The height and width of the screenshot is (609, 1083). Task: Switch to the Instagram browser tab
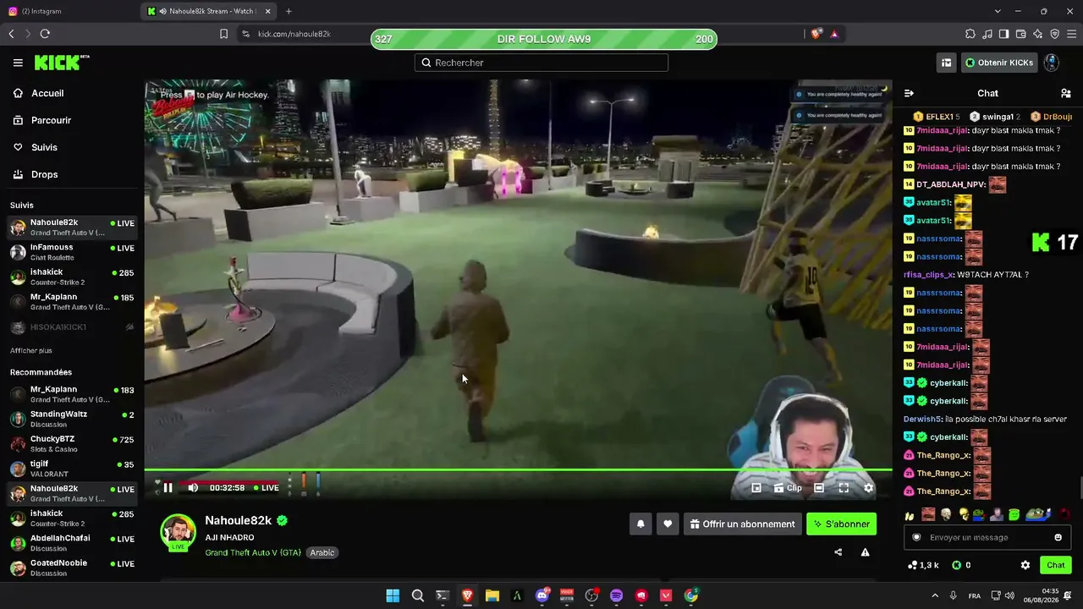tap(69, 11)
